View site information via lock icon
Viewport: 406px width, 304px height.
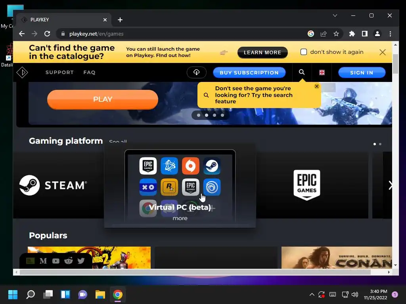[x=63, y=34]
